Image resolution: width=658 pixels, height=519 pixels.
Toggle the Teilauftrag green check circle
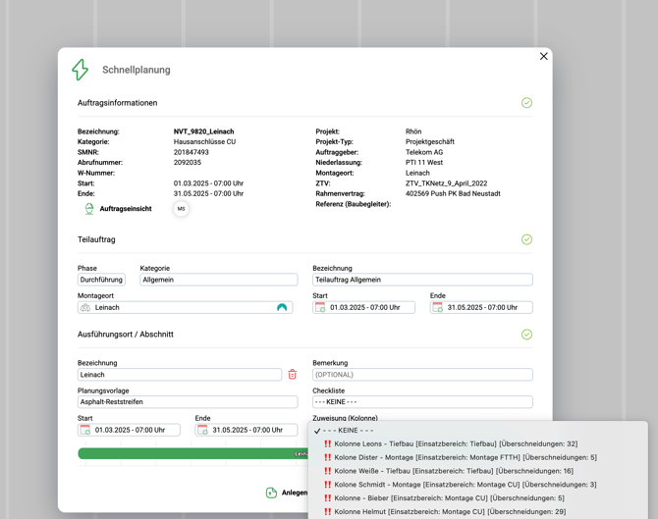coord(526,239)
